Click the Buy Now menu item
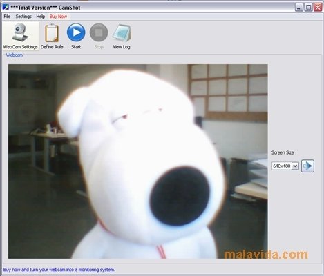Screen dimensions: 324x276 58,17
